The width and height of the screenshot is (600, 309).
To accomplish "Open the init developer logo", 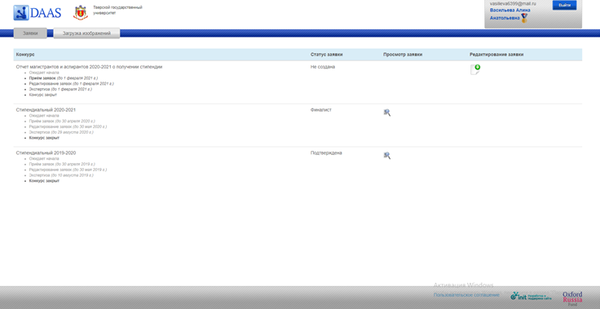I will pos(532,296).
